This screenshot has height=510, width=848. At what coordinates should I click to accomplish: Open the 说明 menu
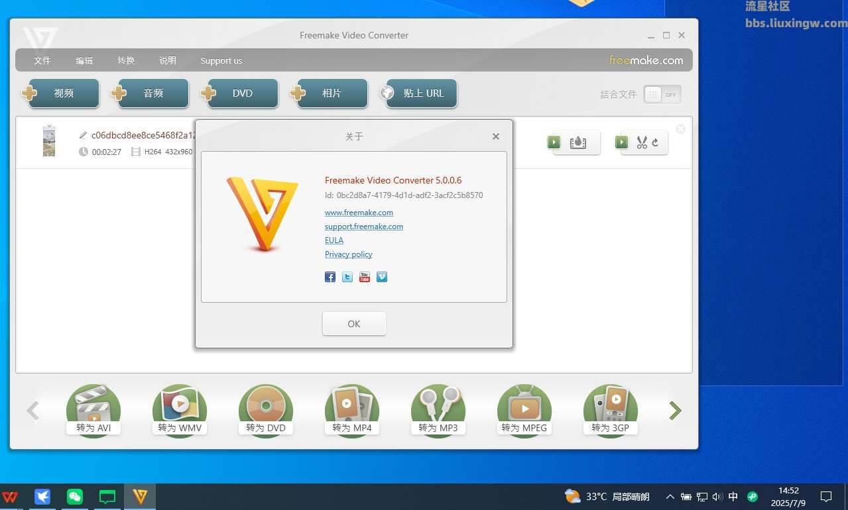[168, 60]
